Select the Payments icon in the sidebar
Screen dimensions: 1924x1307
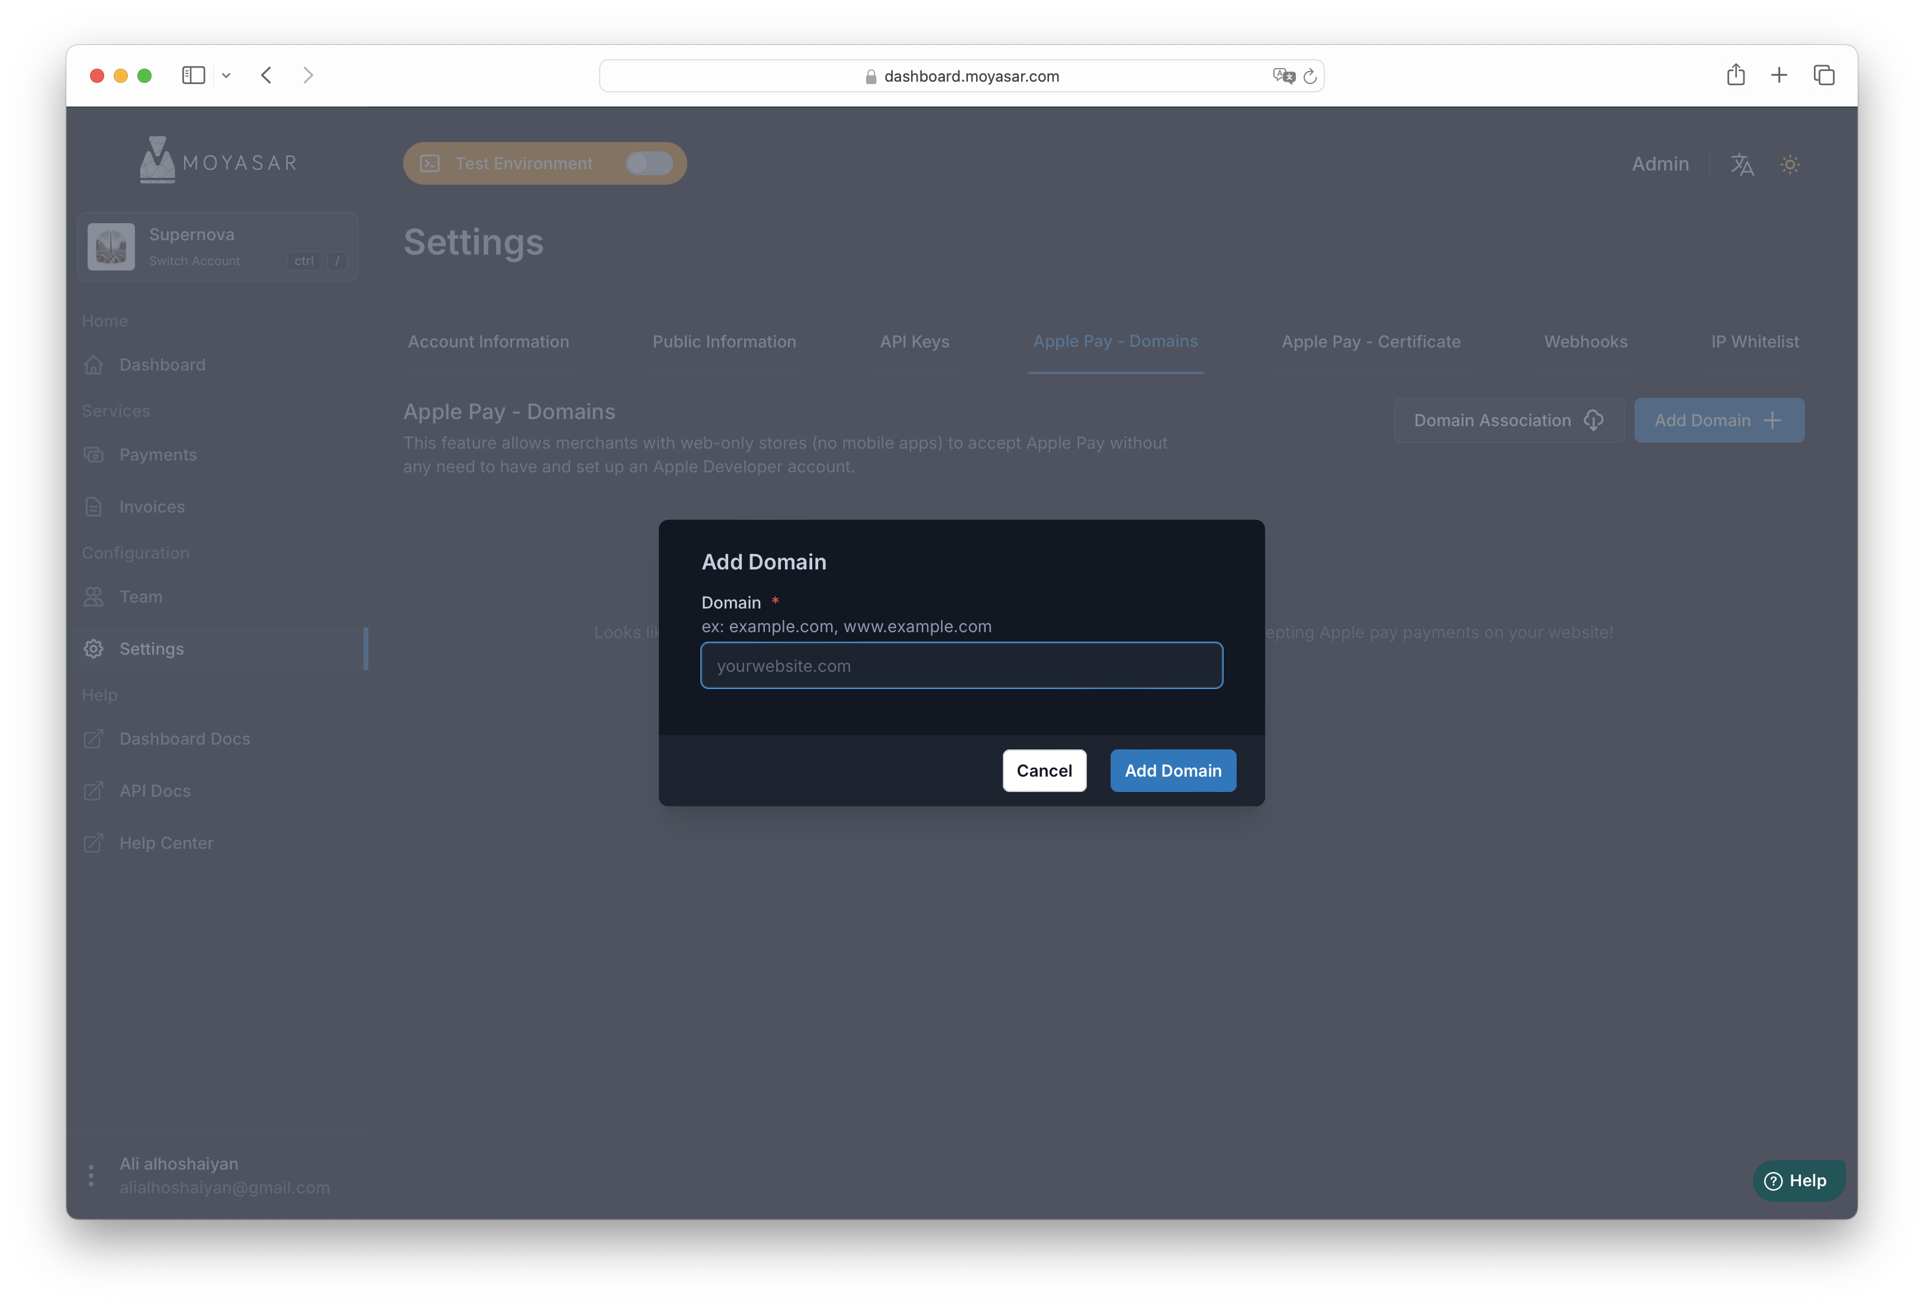(94, 455)
